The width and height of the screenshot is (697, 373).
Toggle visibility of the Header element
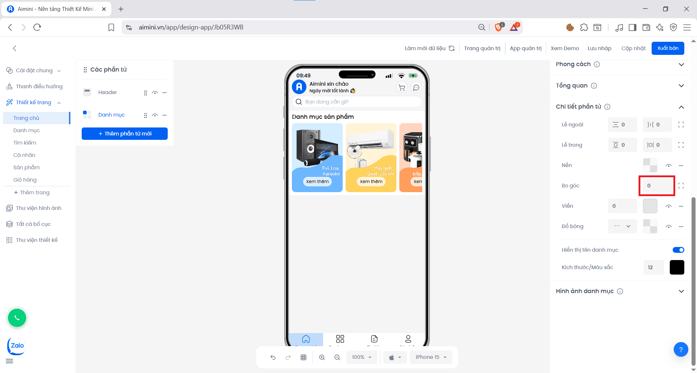(155, 93)
